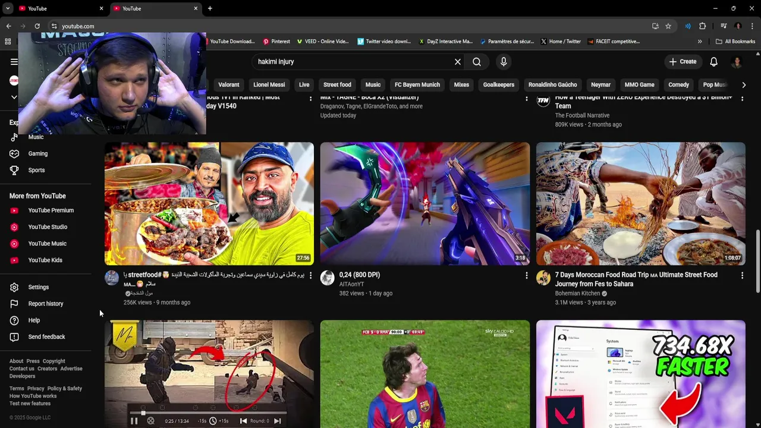Search with voice microphone icon
The image size is (761, 428).
click(x=504, y=62)
